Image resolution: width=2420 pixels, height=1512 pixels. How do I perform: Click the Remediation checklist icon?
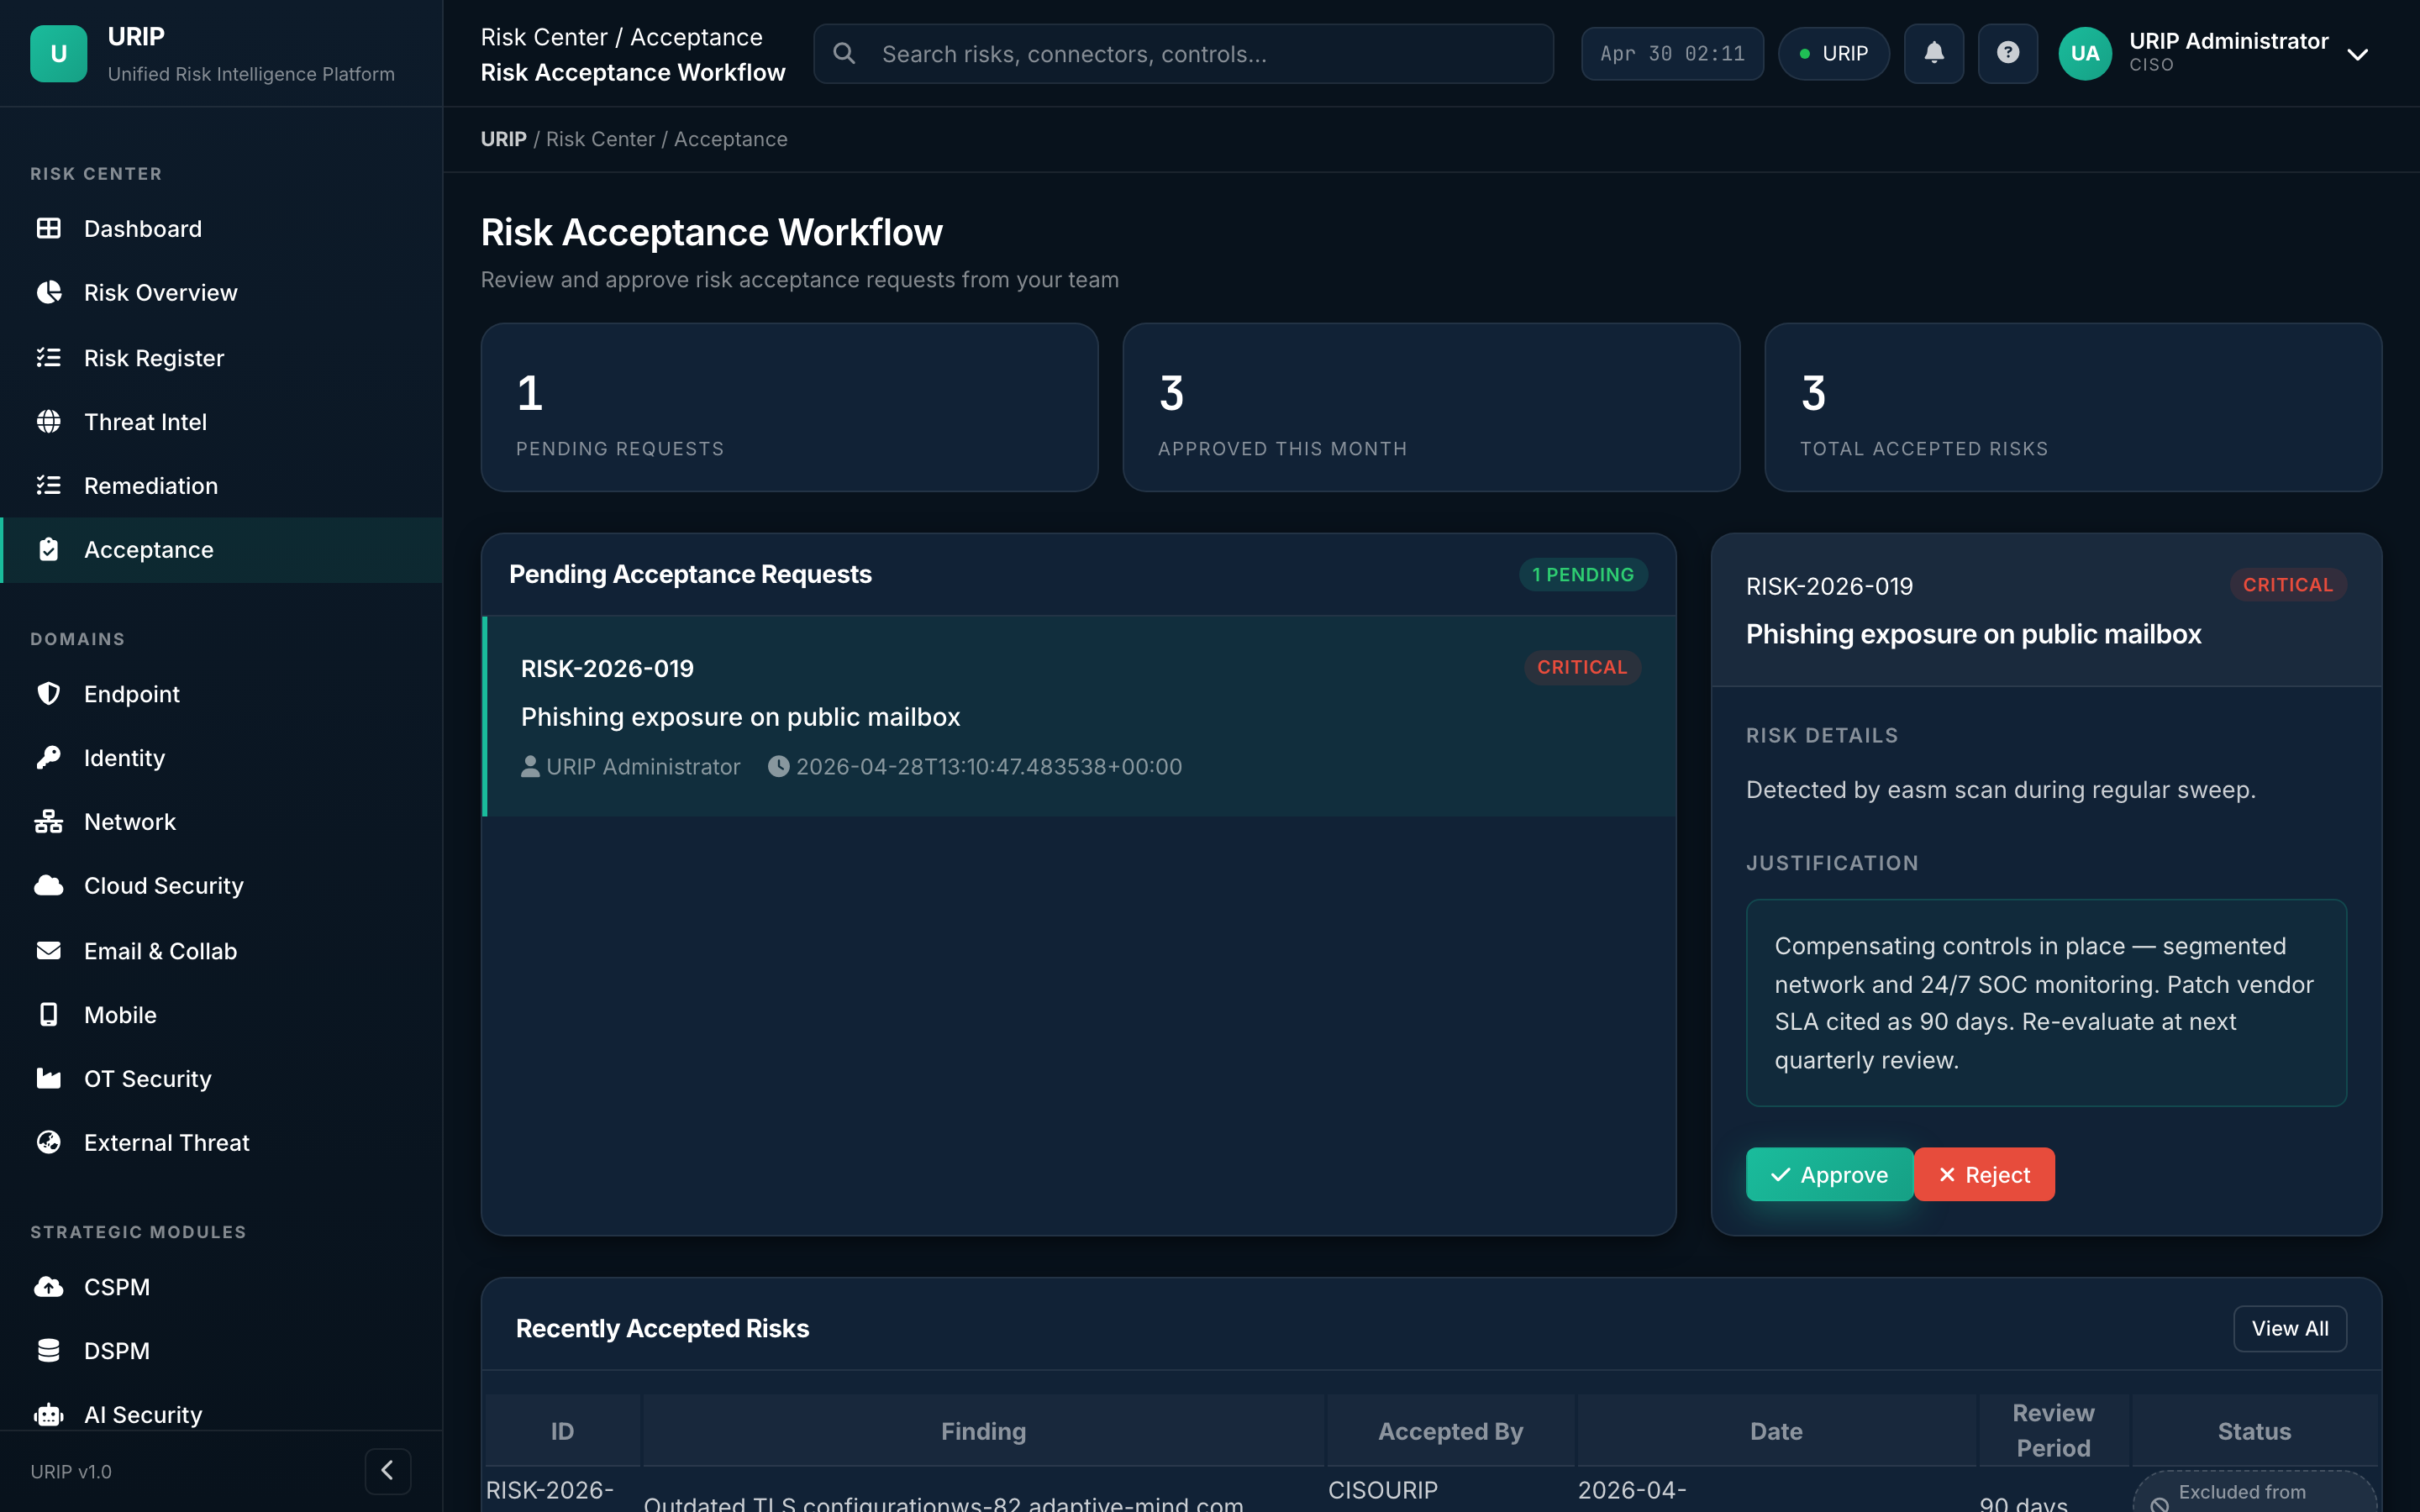point(48,485)
